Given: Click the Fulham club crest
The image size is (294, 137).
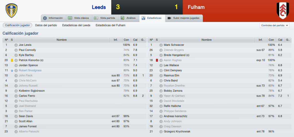Looking at the screenshot, I should pyautogui.click(x=283, y=11).
